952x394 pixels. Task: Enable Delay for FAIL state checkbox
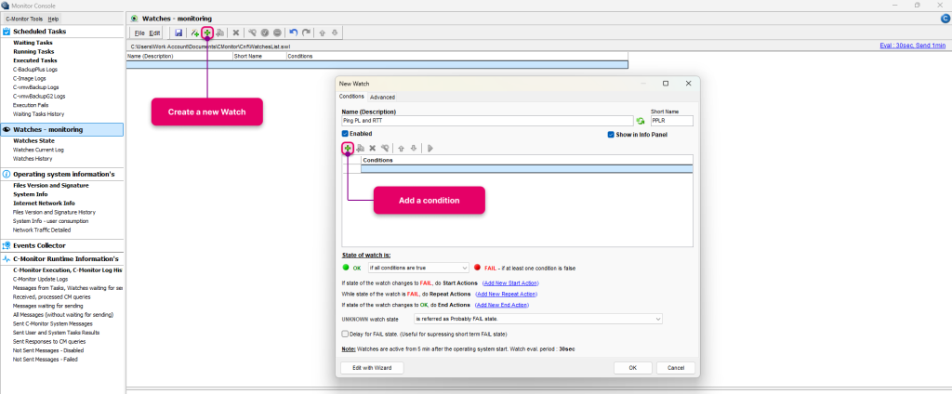(345, 334)
